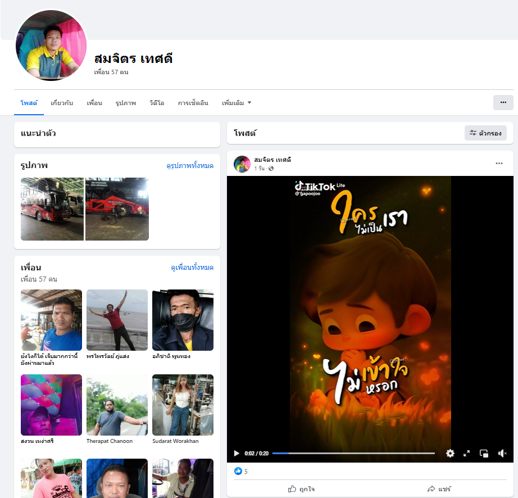The width and height of the screenshot is (518, 498).
Task: Open the การเช็คอิน tab
Action: 193,103
